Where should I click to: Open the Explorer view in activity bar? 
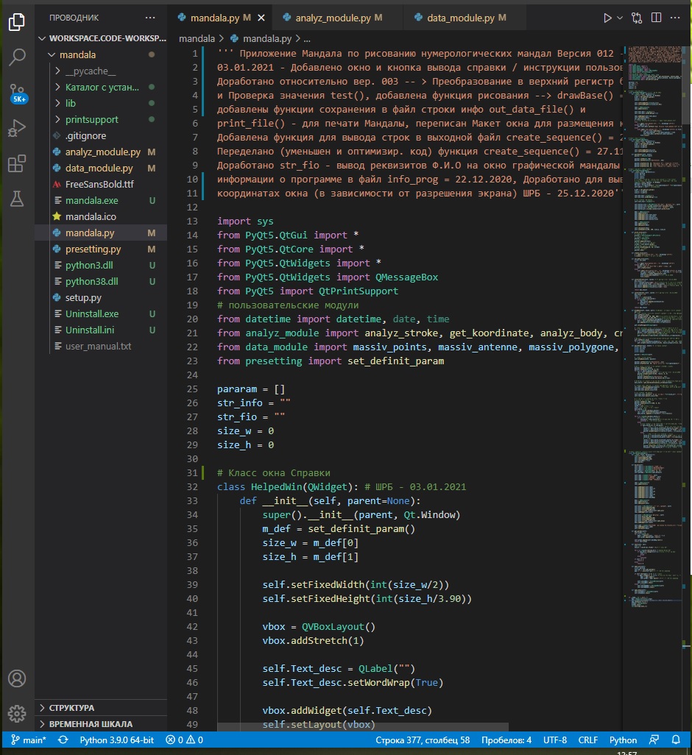[17, 21]
